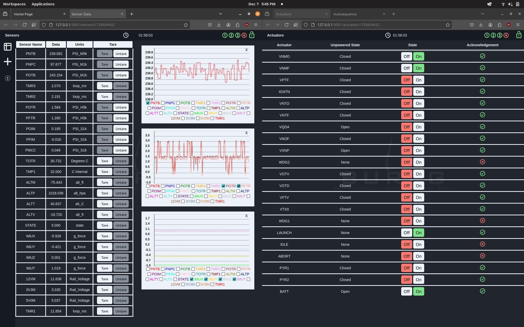Viewport: 524px width, 327px height.
Task: Open the table layout icon in Sensors sidebar
Action: click(x=8, y=47)
